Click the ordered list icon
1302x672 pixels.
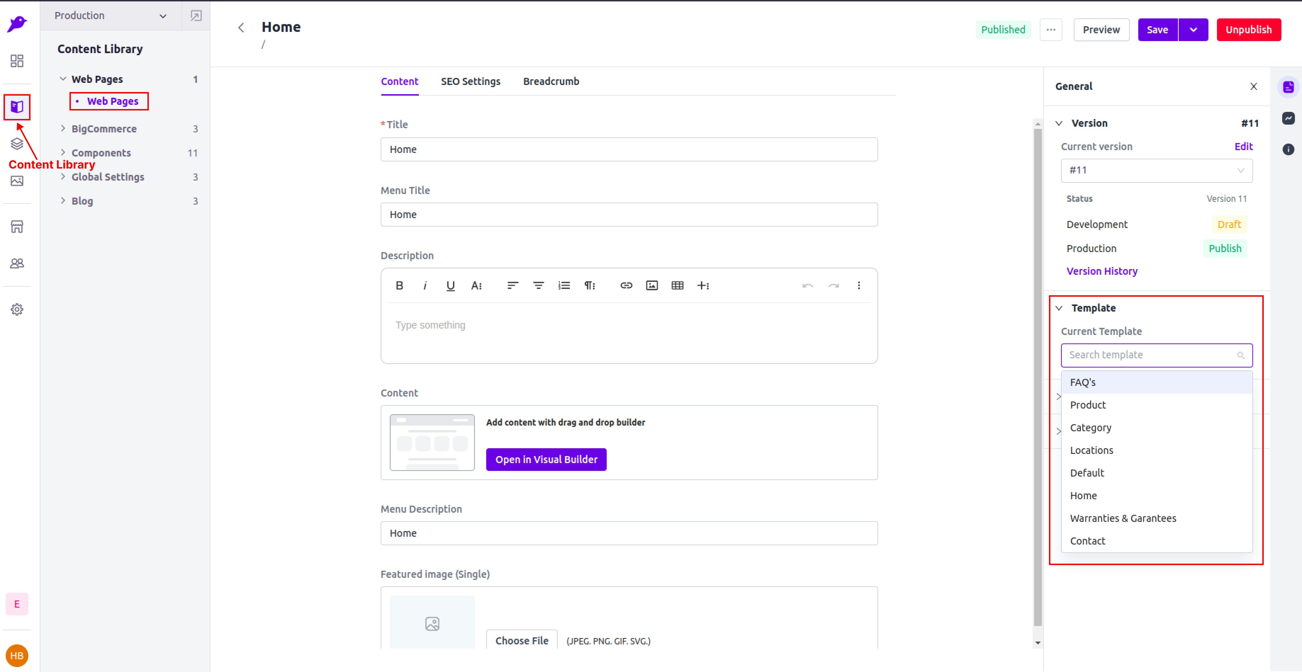click(564, 286)
